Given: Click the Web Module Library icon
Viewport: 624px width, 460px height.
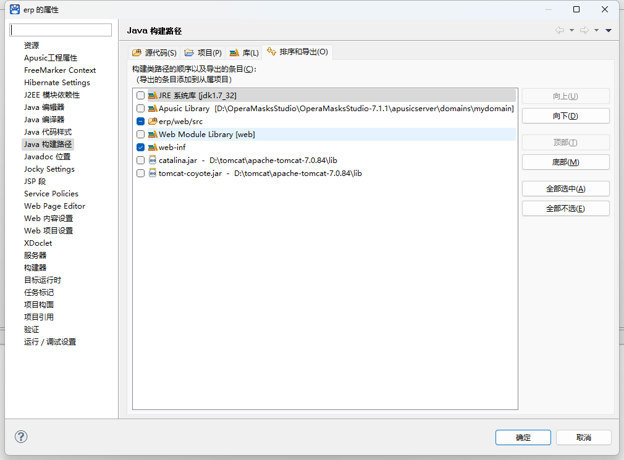Looking at the screenshot, I should click(x=153, y=135).
